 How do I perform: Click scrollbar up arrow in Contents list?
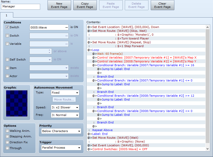(208, 27)
